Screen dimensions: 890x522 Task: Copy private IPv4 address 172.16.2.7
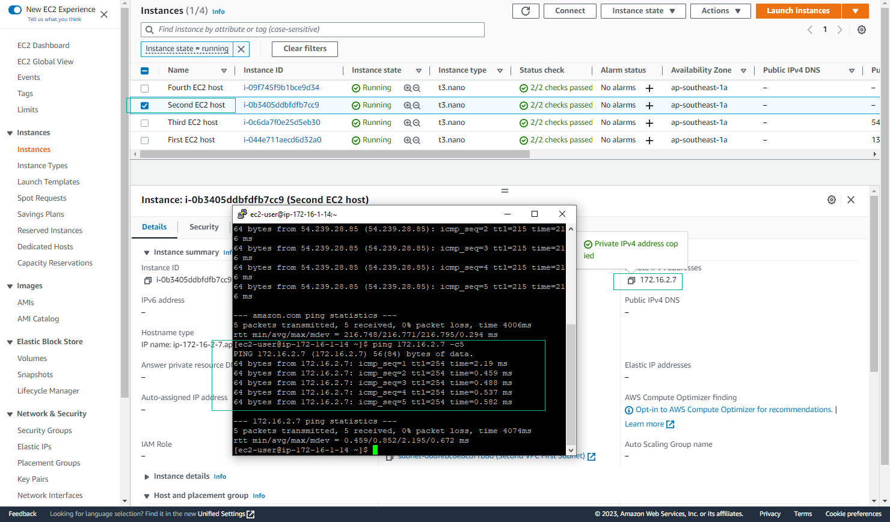click(x=631, y=281)
